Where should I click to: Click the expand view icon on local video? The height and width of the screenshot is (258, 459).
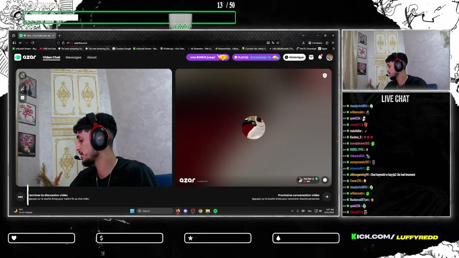pos(23,75)
